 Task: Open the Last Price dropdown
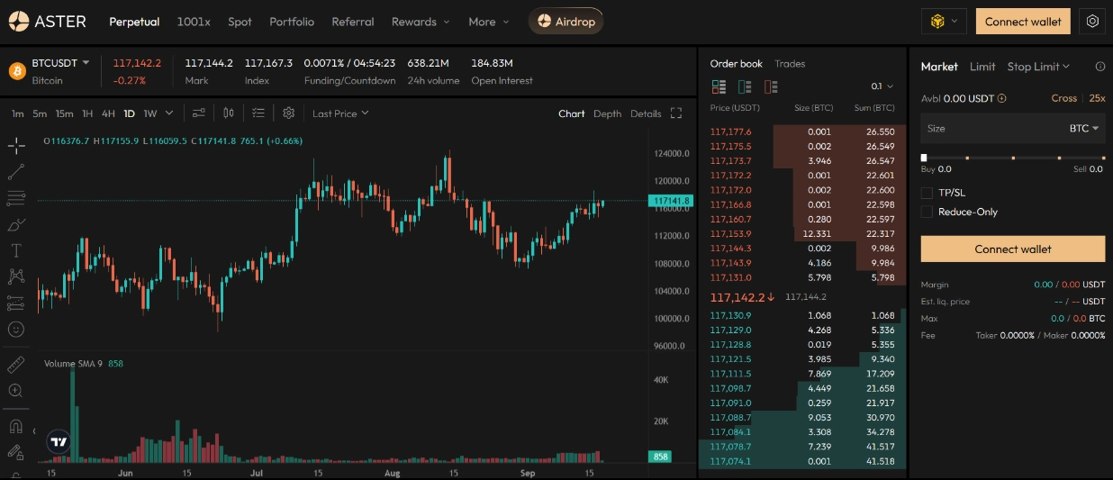click(340, 113)
